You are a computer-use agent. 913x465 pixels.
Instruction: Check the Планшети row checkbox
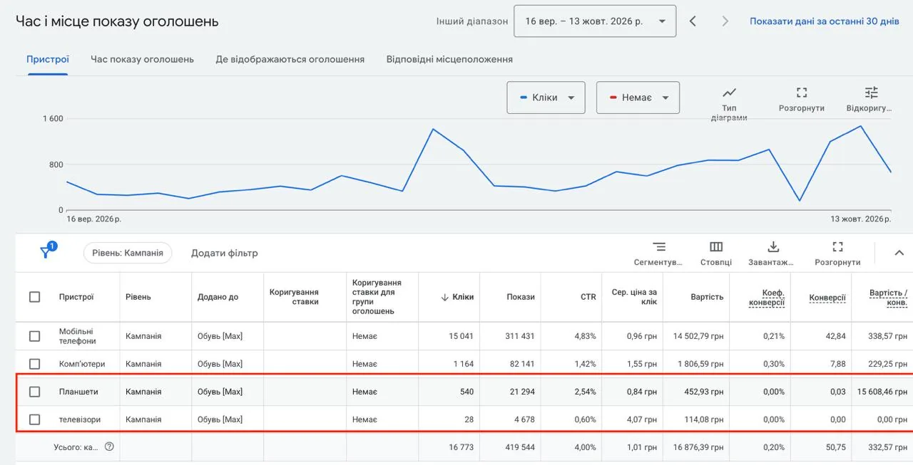click(34, 392)
